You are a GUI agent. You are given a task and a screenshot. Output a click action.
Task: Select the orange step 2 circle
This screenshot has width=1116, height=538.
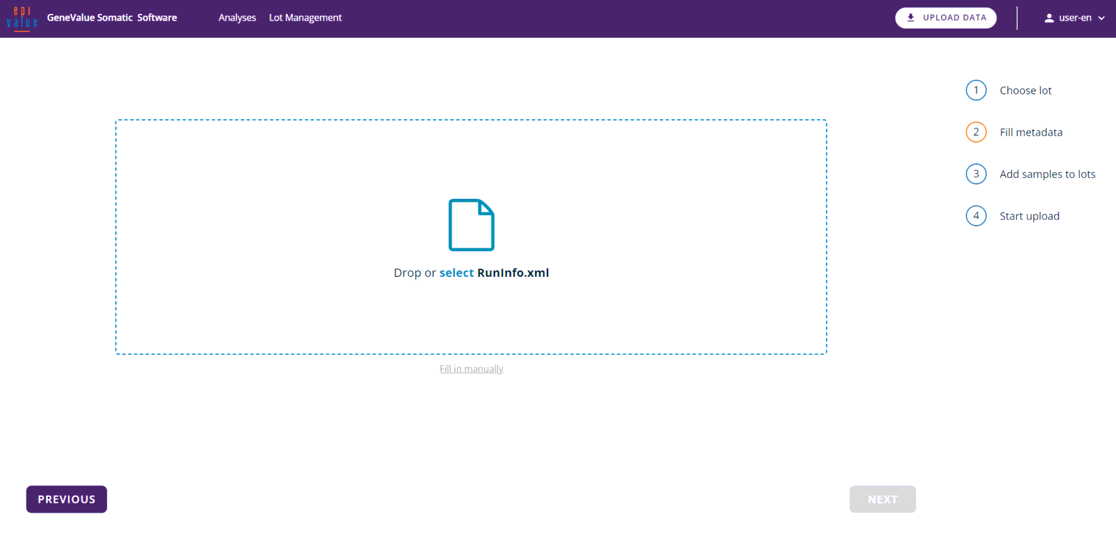[976, 132]
